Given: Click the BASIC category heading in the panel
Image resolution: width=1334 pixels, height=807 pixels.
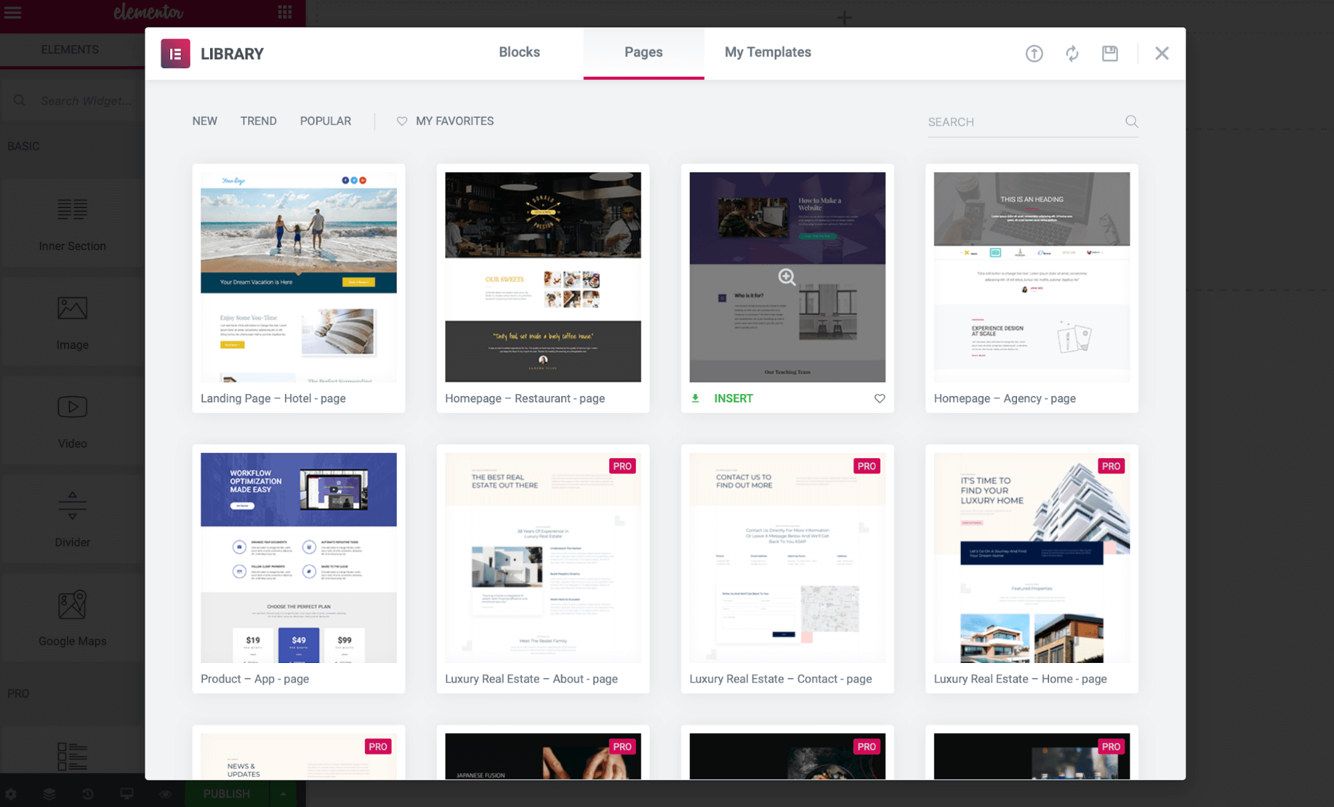Looking at the screenshot, I should (x=23, y=146).
